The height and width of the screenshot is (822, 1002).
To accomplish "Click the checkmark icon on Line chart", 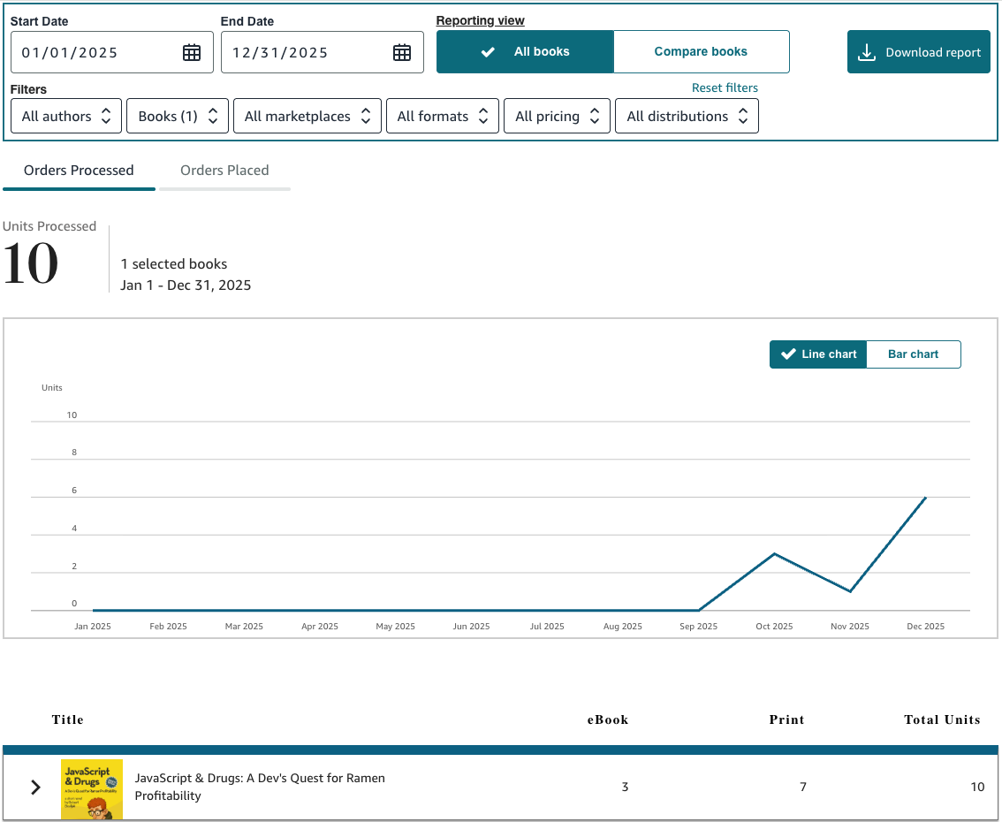I will pyautogui.click(x=788, y=354).
